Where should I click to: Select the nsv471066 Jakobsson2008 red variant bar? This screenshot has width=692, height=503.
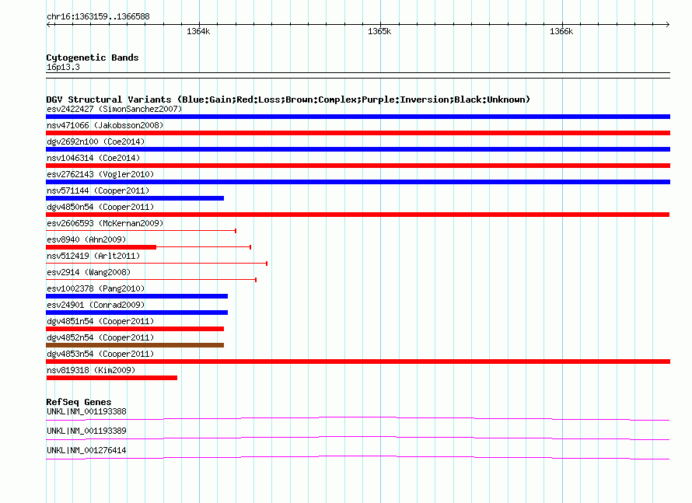(358, 133)
